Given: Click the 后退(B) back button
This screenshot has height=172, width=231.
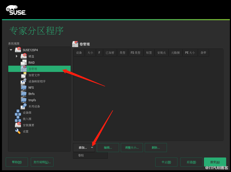Looking at the screenshot, I should [191, 162].
